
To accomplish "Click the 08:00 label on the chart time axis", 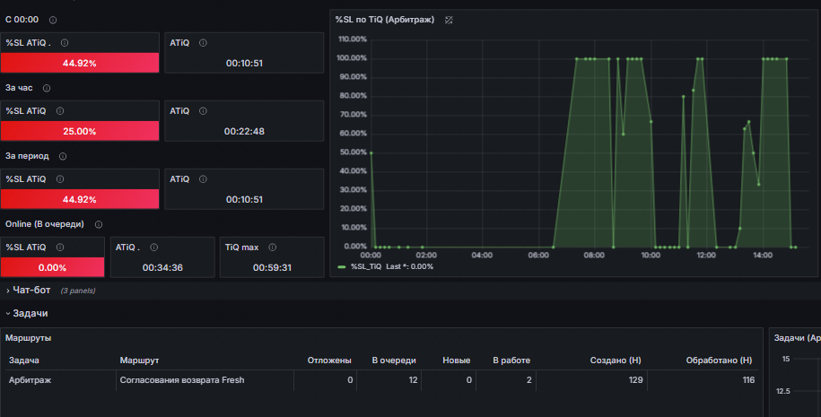I will (594, 256).
